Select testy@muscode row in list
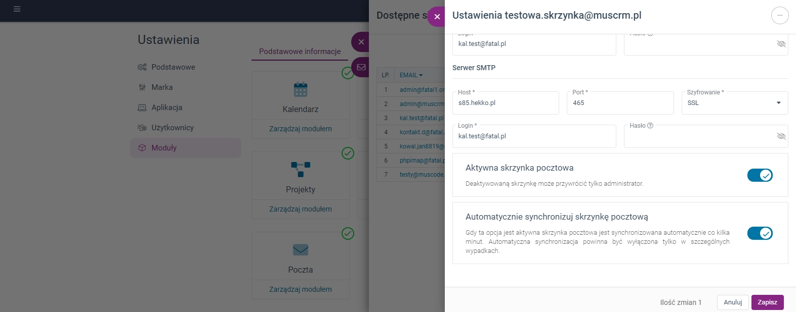The image size is (796, 312). (x=411, y=175)
